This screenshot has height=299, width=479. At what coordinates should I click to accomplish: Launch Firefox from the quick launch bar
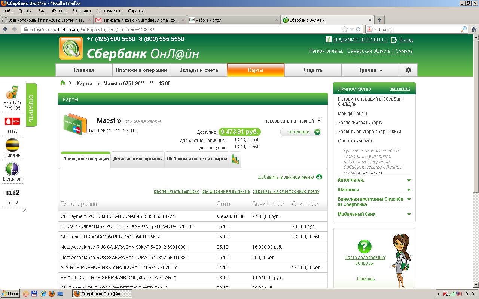point(51,294)
